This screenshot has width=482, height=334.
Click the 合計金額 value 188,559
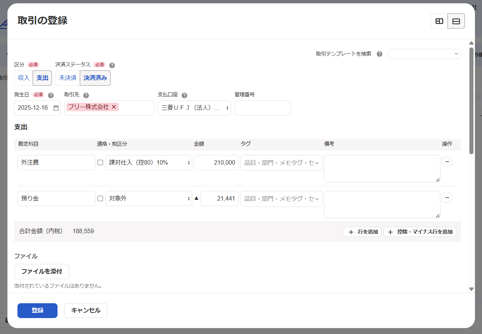pyautogui.click(x=83, y=231)
